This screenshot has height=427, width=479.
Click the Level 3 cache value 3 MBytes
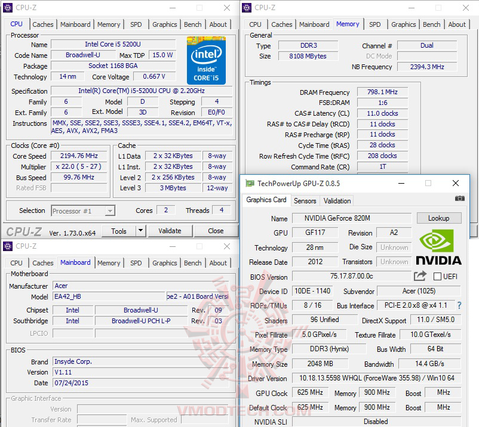click(173, 188)
